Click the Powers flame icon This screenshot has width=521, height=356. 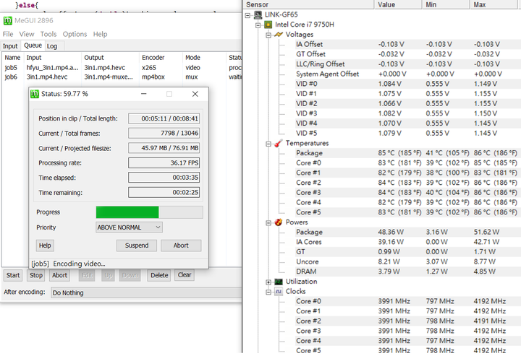279,222
